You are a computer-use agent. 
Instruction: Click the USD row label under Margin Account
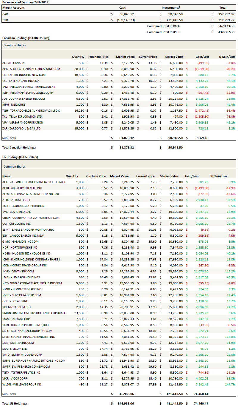pyautogui.click(x=5, y=20)
